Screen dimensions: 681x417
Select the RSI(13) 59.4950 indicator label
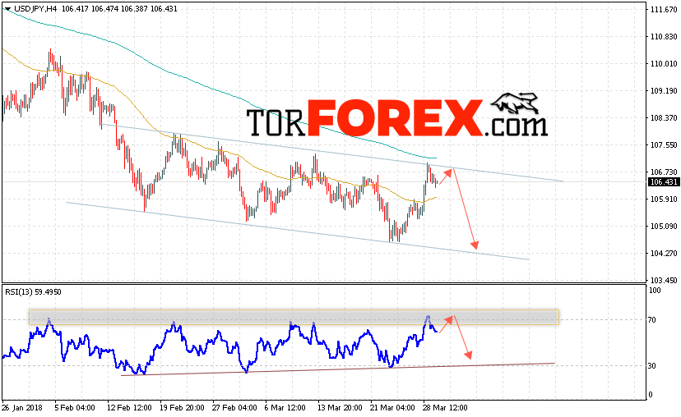tap(33, 292)
